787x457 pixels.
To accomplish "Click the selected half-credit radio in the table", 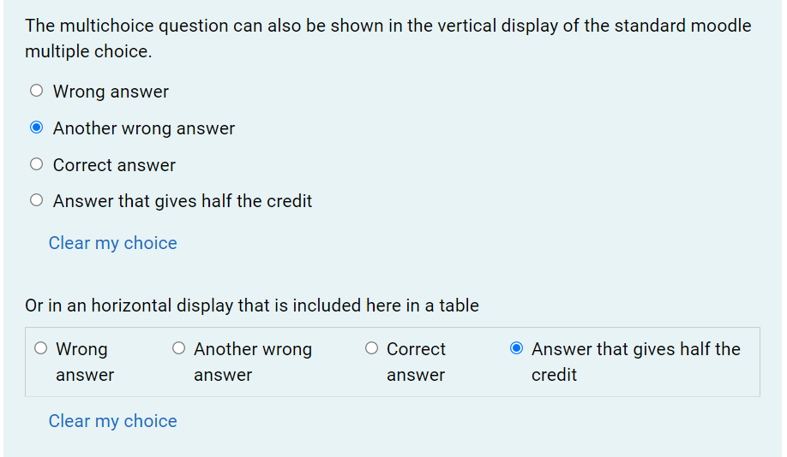I will pos(516,348).
